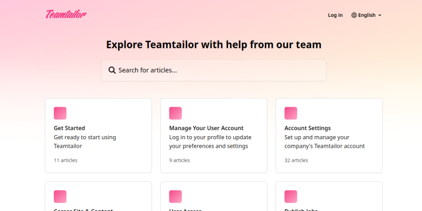Open the Get Started collection title

pyautogui.click(x=70, y=128)
